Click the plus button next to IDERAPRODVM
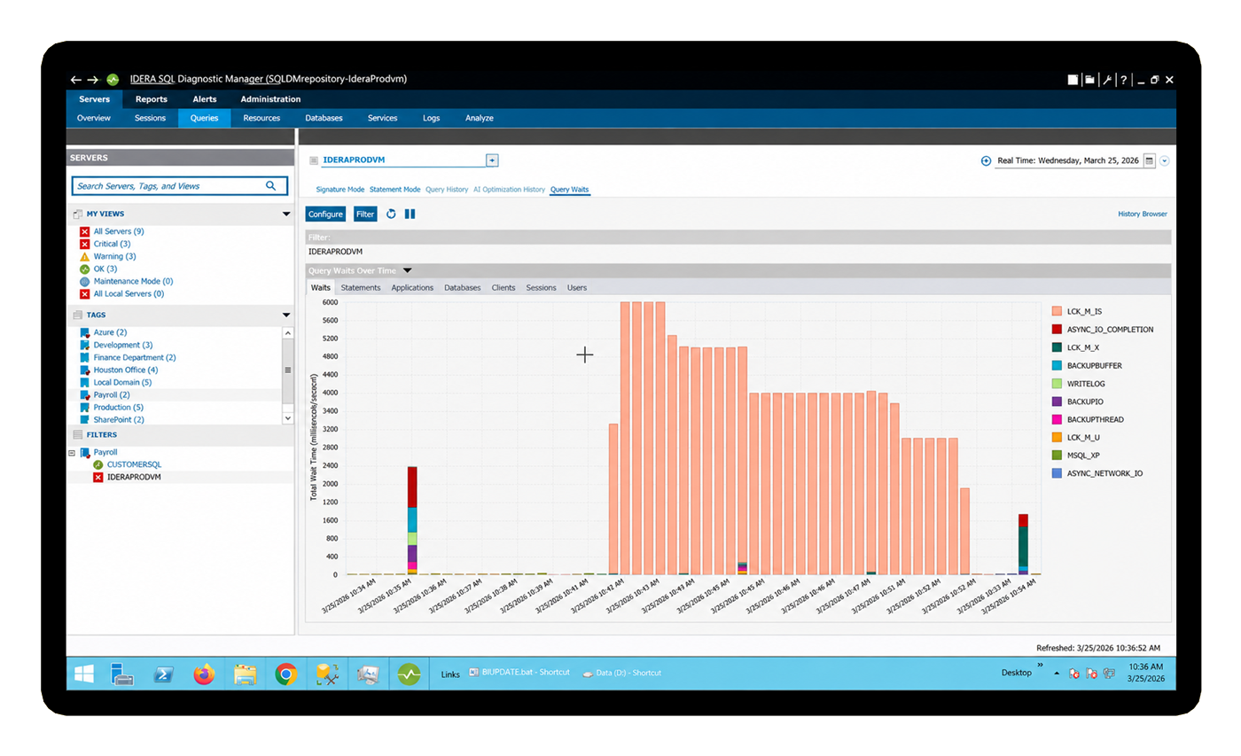Screen dimensions: 1241x756 [x=492, y=160]
